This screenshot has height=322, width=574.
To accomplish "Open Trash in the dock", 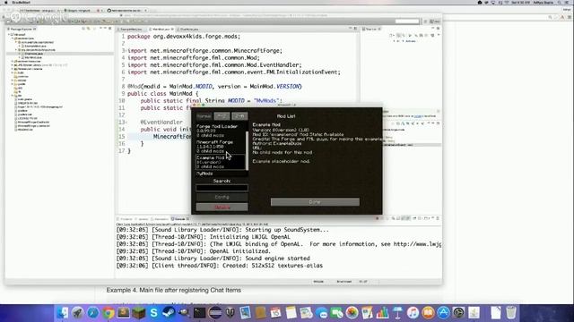I will click(x=511, y=313).
